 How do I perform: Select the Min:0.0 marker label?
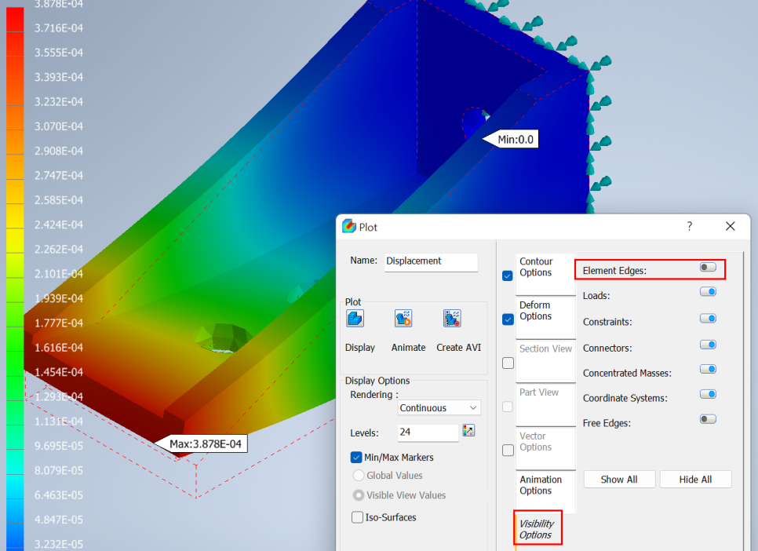(x=516, y=140)
